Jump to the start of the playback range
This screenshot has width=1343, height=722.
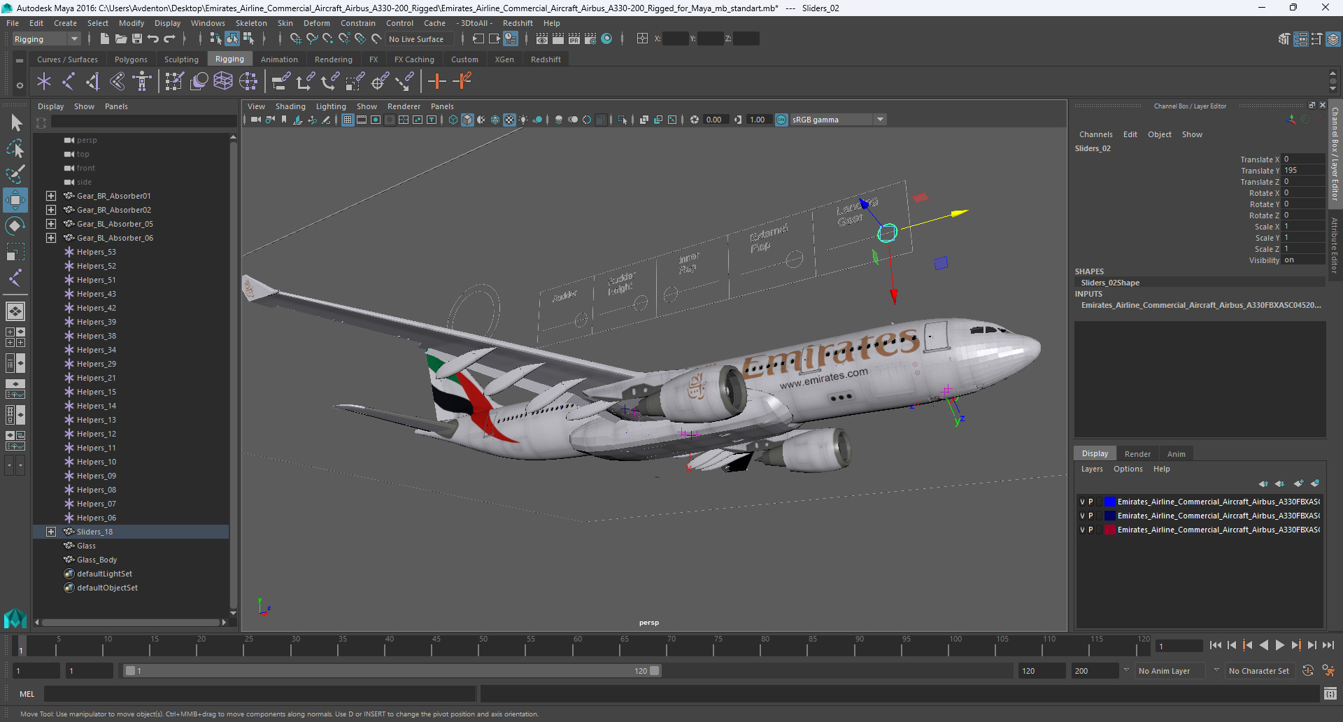[1215, 645]
